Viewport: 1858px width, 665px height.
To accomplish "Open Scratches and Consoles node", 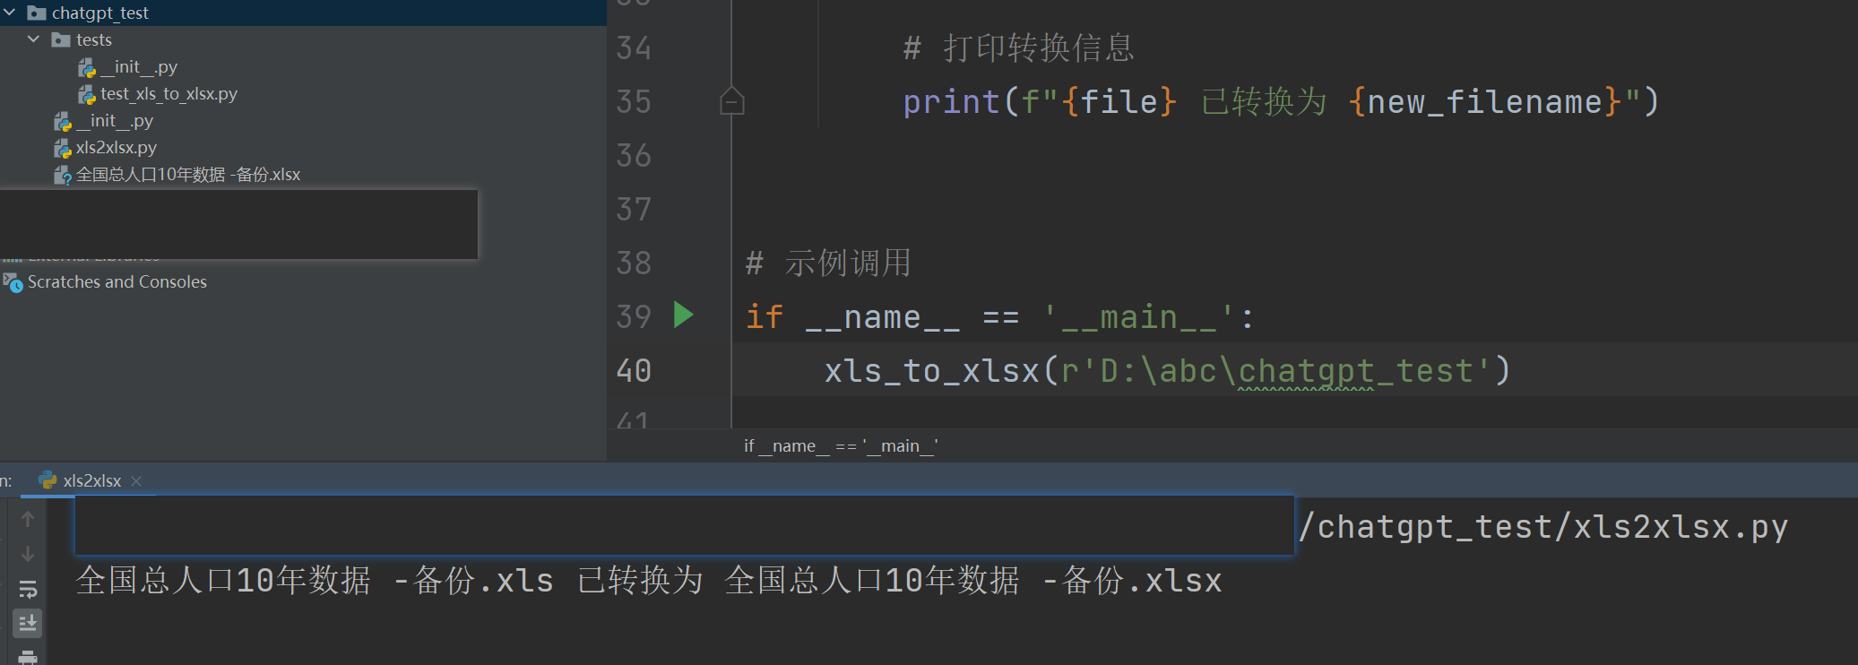I will tap(117, 281).
